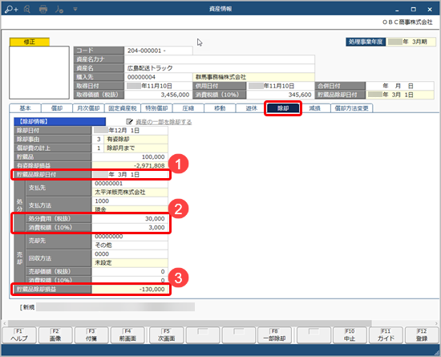Screen dimensions: 441x357
Task: Click the F2 画像 button
Action: 55,335
